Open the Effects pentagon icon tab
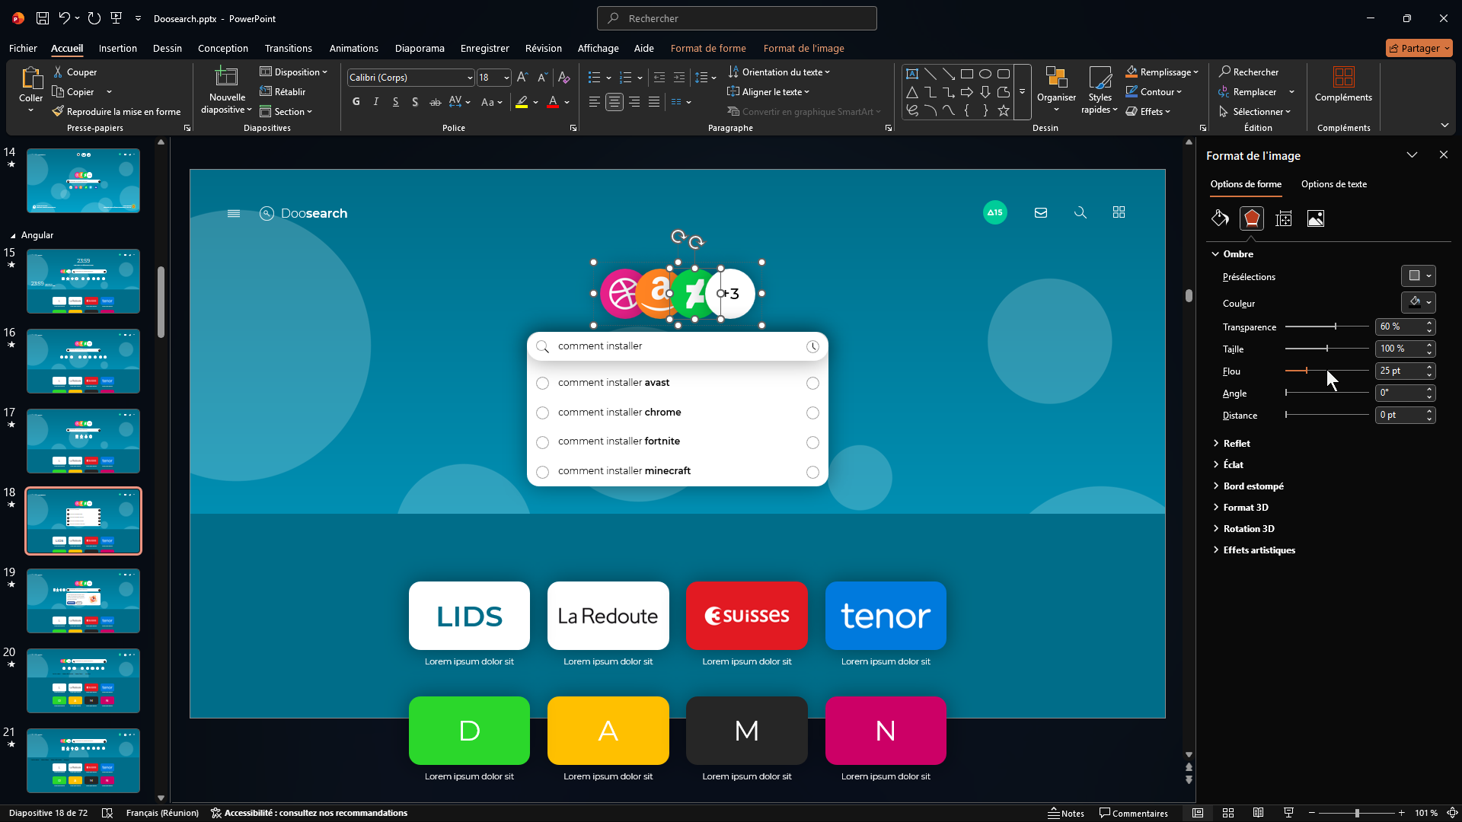 click(x=1251, y=219)
